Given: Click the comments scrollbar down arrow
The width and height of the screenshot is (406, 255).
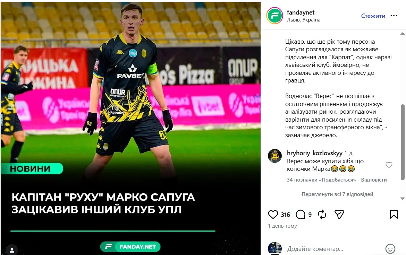Looking at the screenshot, I should click(403, 199).
